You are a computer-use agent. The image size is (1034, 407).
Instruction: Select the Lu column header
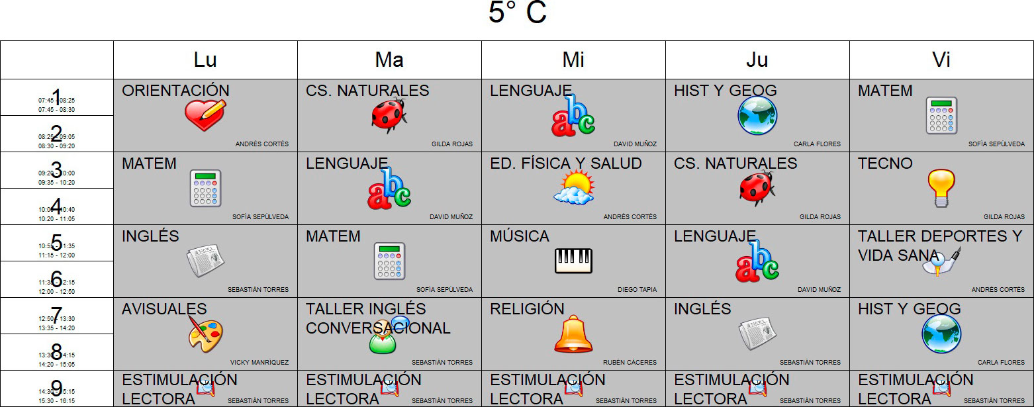tap(205, 60)
